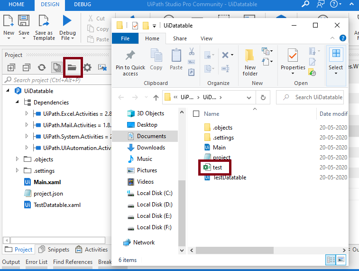Click UiPath feedback person icon
The image size is (359, 271).
320,4
